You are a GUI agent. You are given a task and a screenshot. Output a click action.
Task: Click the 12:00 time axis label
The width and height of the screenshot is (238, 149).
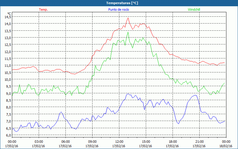tap(119, 142)
